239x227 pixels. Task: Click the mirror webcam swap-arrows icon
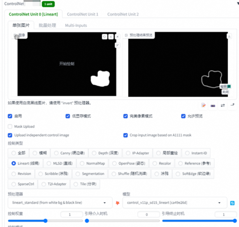[223, 105]
